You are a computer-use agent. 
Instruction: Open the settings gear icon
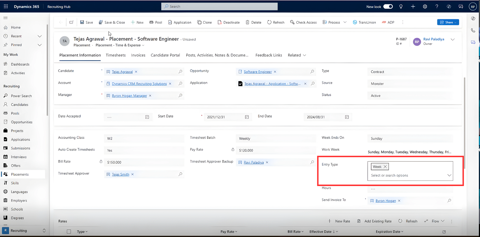(425, 7)
